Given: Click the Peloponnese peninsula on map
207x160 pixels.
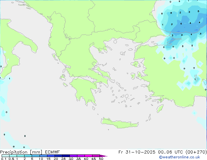Looking at the screenshot, I should (85, 90).
